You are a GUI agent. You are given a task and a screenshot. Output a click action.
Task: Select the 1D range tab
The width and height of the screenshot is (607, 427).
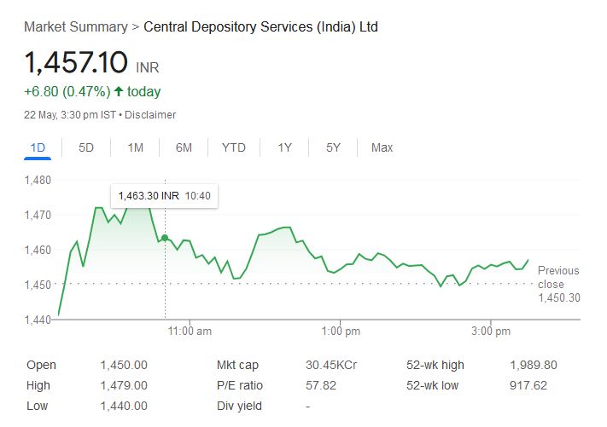38,147
